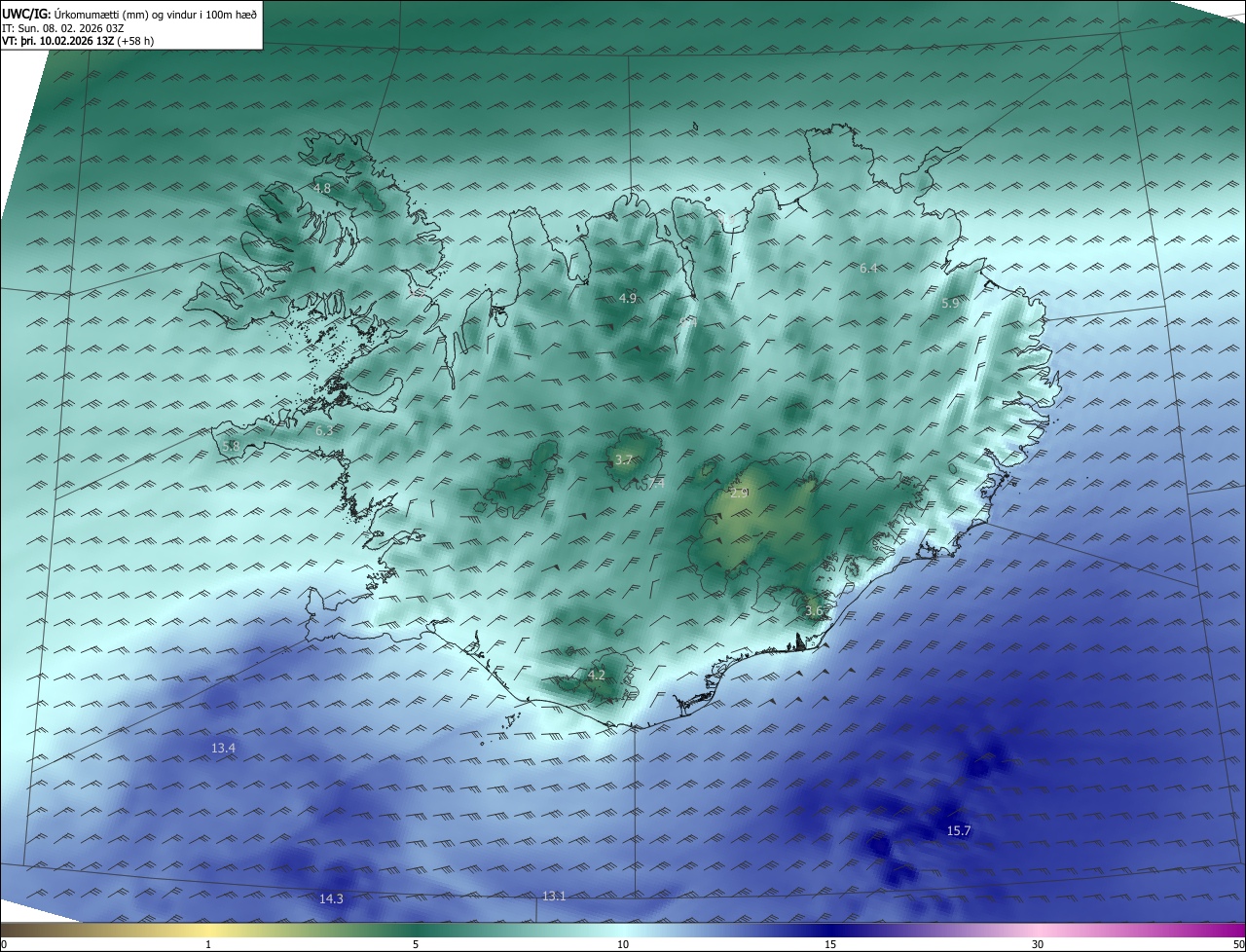Click the 30 tick on the color scale
The width and height of the screenshot is (1246, 952).
click(1038, 944)
